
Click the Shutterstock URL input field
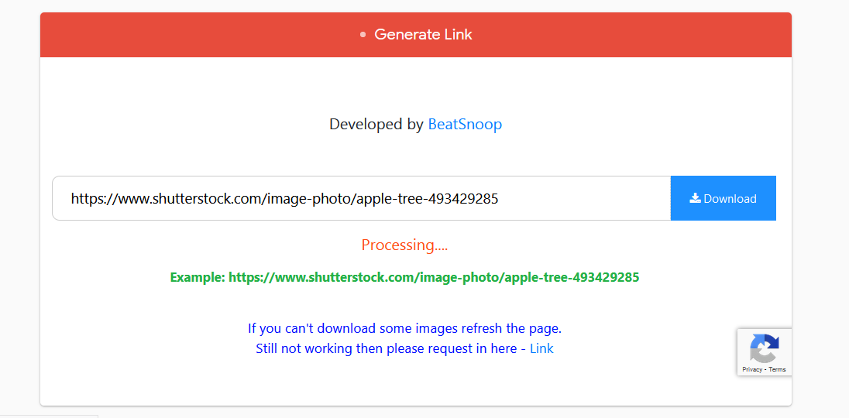361,198
